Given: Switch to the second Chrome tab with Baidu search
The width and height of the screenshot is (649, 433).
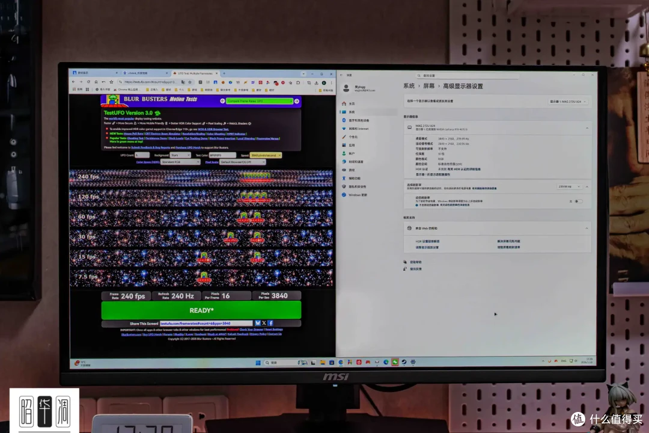Looking at the screenshot, I should (x=145, y=73).
